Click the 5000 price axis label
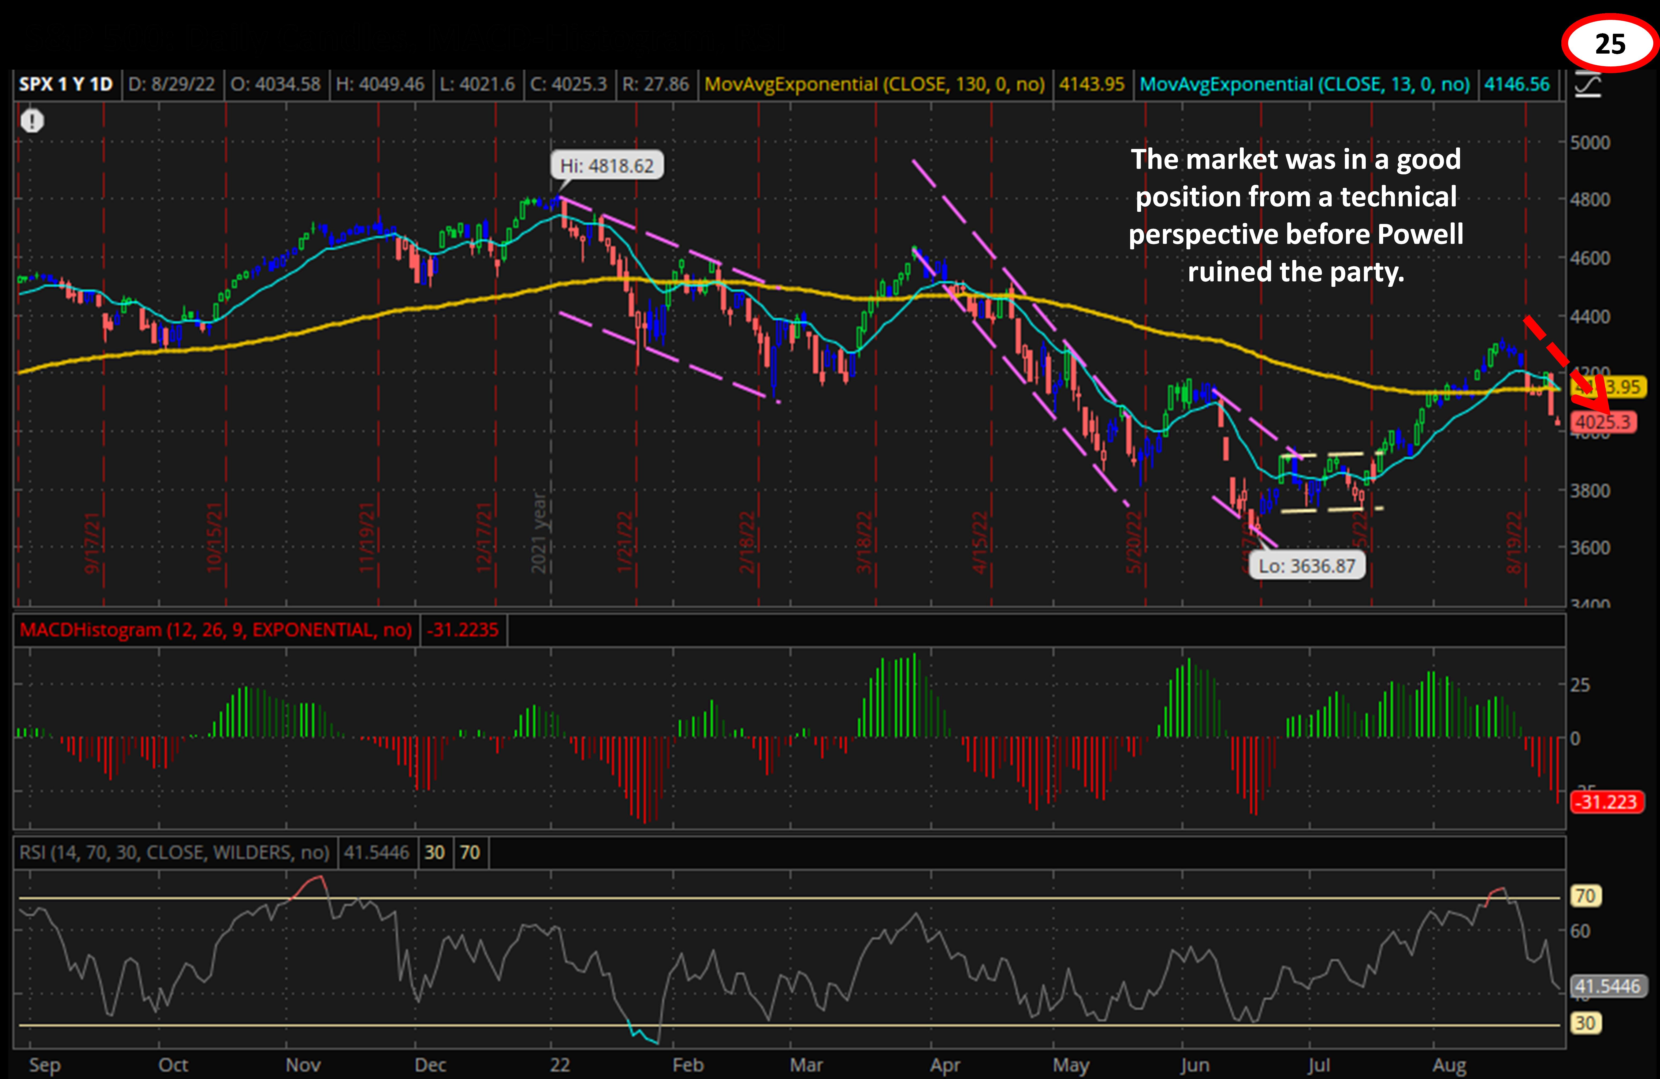Viewport: 1660px width, 1079px height. tap(1590, 142)
